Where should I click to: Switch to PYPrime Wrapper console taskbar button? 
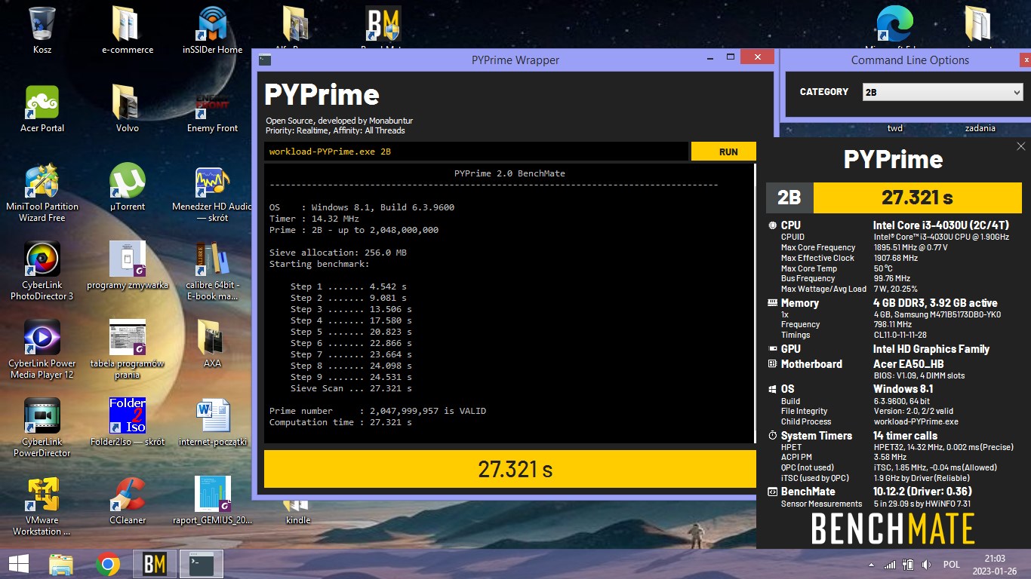202,564
